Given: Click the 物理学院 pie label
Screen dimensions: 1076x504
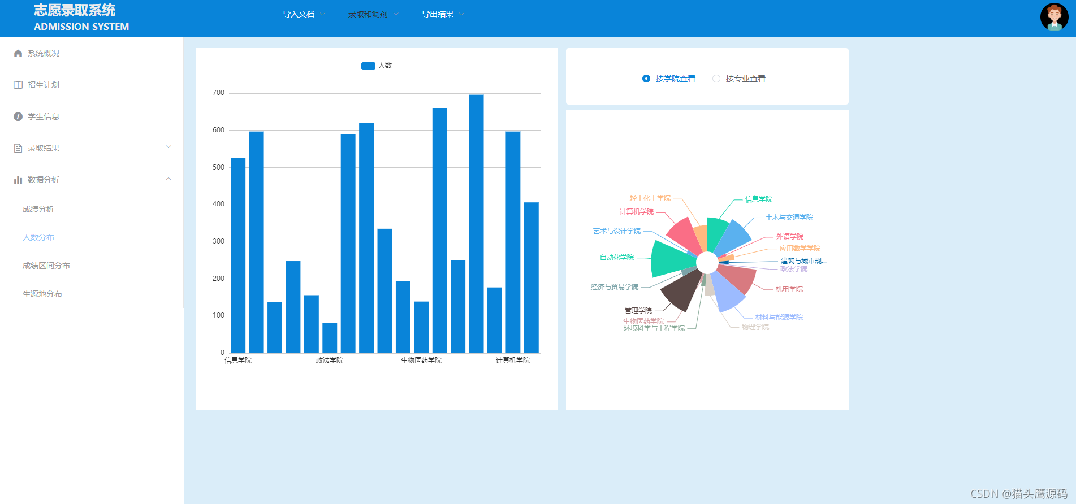Looking at the screenshot, I should pos(755,327).
